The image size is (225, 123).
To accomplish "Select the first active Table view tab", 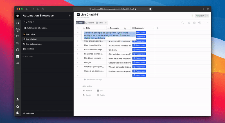I will click(80, 23).
